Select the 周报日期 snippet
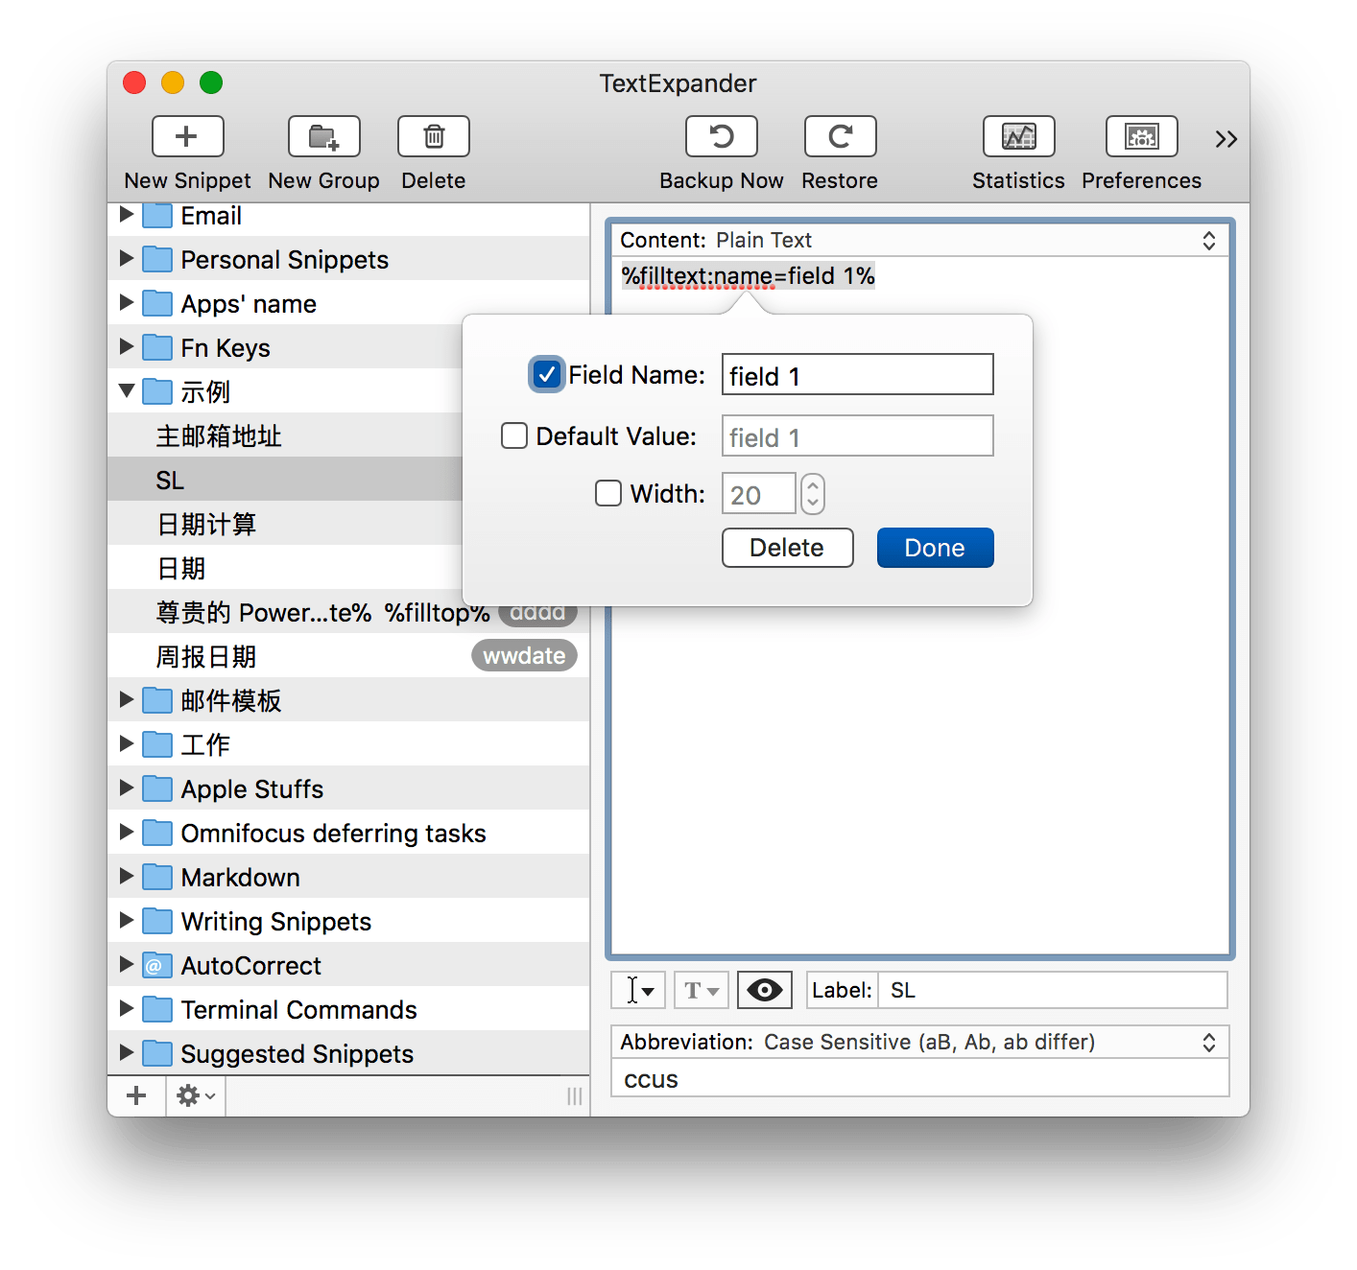The image size is (1357, 1270). [206, 656]
